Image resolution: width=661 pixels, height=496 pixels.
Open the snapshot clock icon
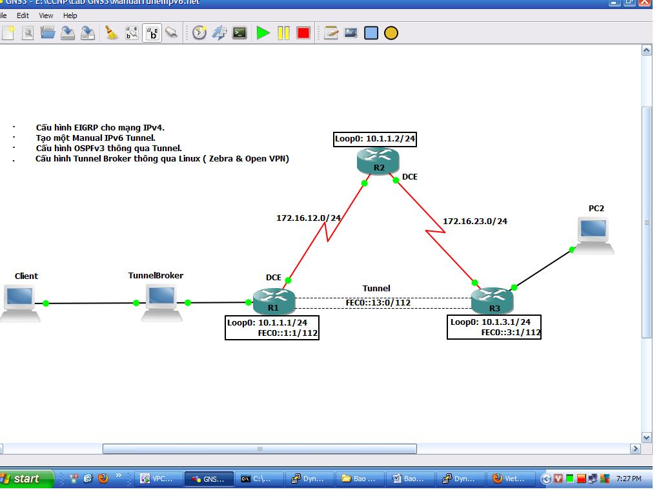pyautogui.click(x=199, y=33)
